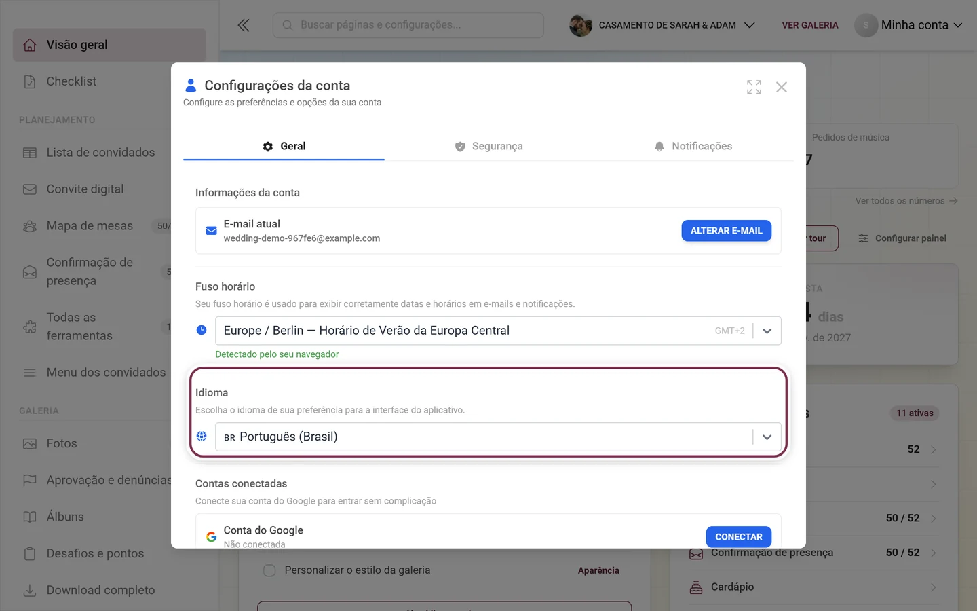
Task: Click the CONECTAR Google account button
Action: pyautogui.click(x=739, y=537)
